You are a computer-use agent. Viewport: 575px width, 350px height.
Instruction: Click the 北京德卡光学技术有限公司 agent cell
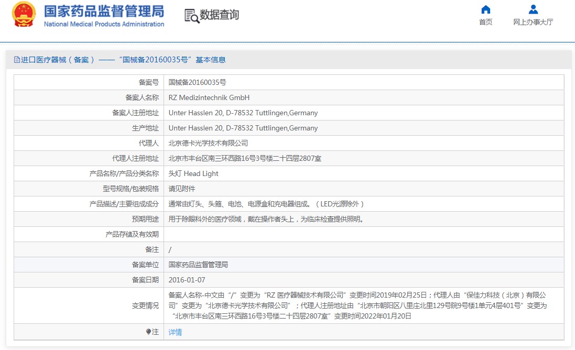click(208, 143)
